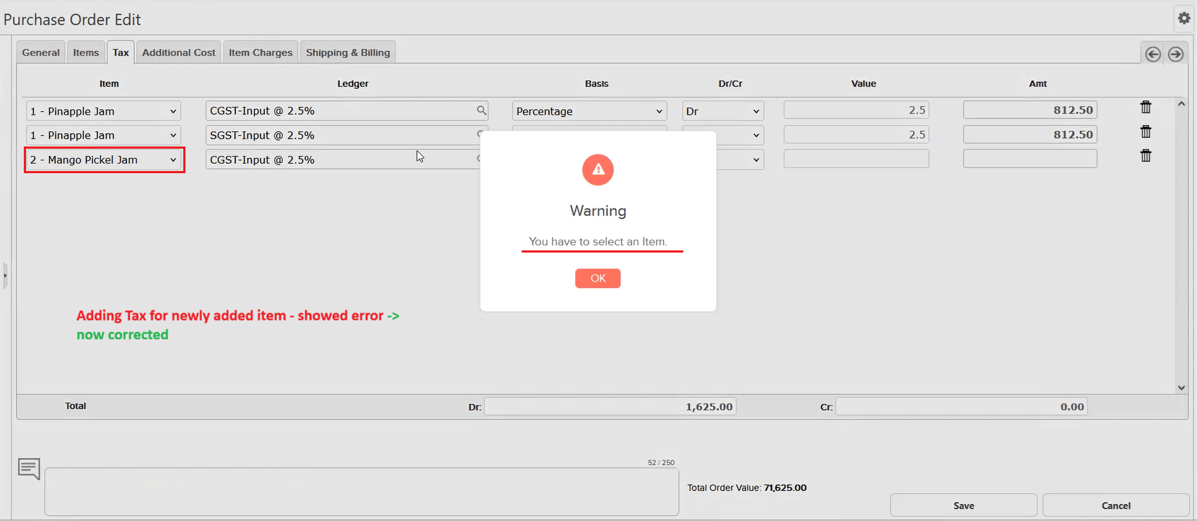Screen dimensions: 1197x521
Task: Open the General tab
Action: 40,52
